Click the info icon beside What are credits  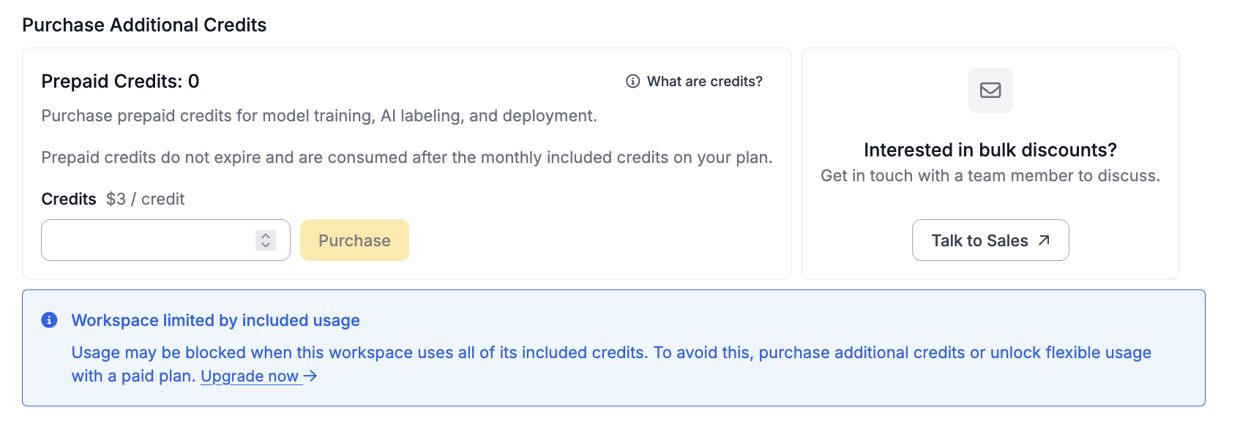point(633,81)
